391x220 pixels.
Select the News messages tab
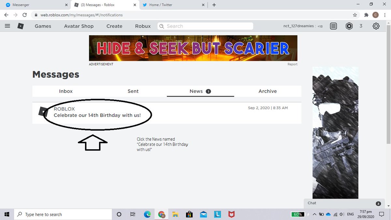pos(200,91)
